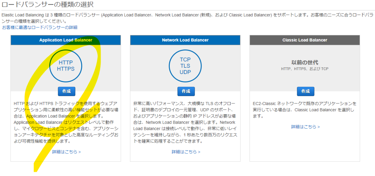This screenshot has width=375, height=176.
Task: Open 詳細はこちら link for Network Load Balancer
Action: click(x=186, y=152)
